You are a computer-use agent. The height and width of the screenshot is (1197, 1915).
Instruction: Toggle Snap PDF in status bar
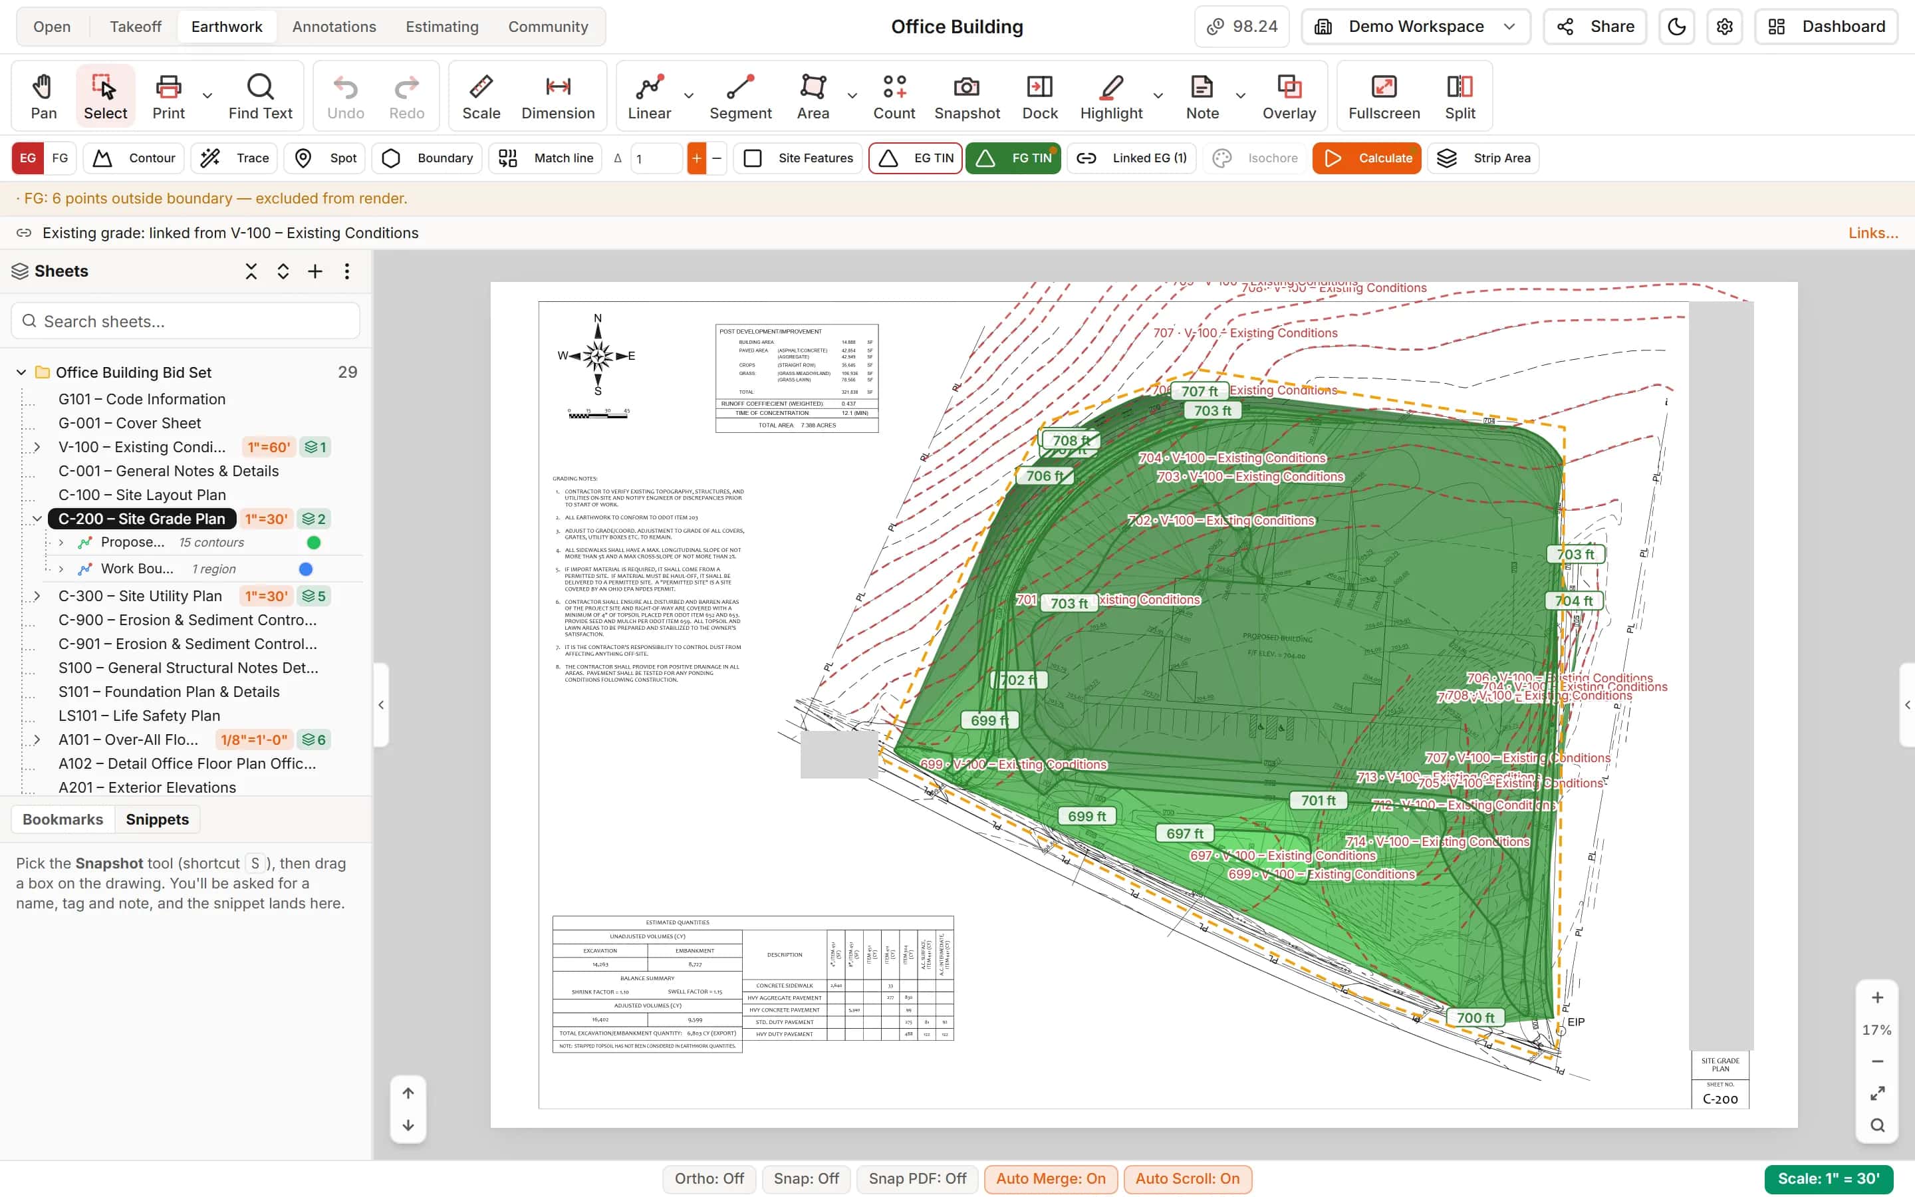point(917,1179)
